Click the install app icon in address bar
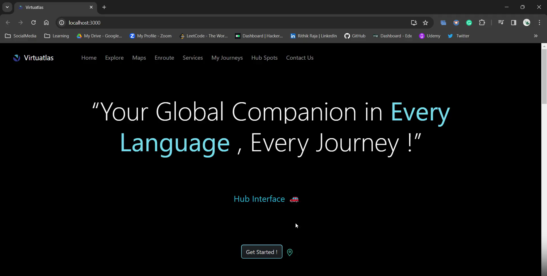The height and width of the screenshot is (276, 547). click(414, 23)
